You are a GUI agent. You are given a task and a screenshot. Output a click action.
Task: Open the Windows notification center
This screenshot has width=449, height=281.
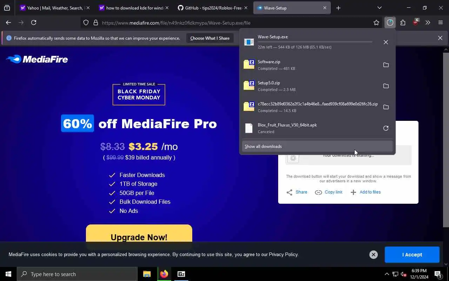(437, 274)
